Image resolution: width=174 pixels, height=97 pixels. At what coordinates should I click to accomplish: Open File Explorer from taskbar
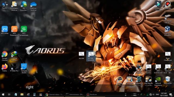22,95
